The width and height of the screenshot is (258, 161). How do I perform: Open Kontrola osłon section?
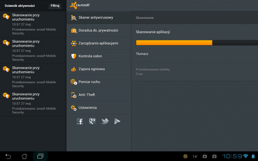pos(99,56)
